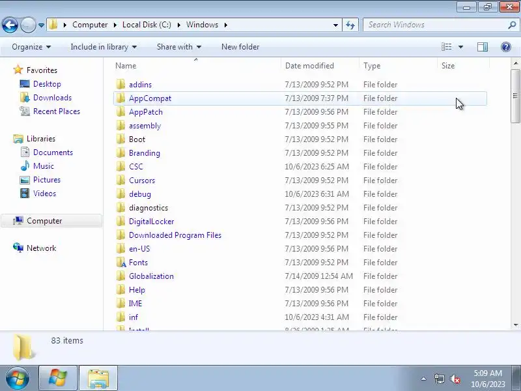
Task: Expand the arrow after Local Disk (C:)
Action: click(178, 25)
